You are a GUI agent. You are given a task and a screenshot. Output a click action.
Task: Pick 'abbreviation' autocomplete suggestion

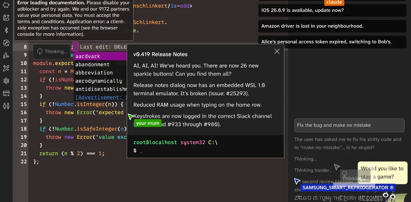(x=100, y=72)
